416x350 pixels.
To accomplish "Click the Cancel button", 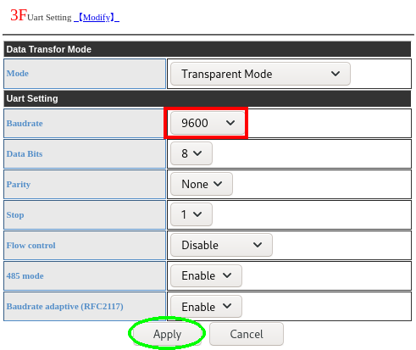I will tap(247, 334).
